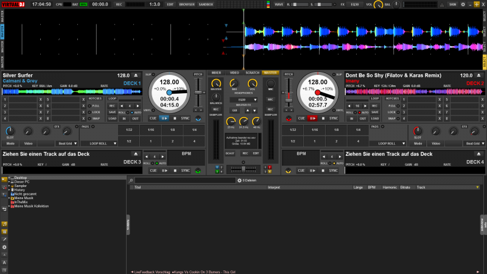The image size is (487, 274).
Task: Click the crossfader handle in mixer
Action: [x=243, y=169]
